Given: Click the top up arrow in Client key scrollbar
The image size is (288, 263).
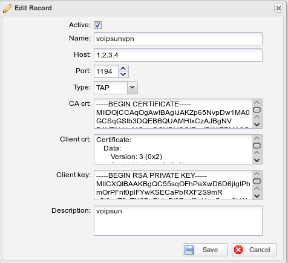Looking at the screenshot, I should click(257, 174).
